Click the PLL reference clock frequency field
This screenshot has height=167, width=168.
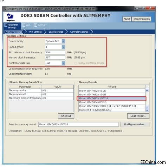(55, 52)
